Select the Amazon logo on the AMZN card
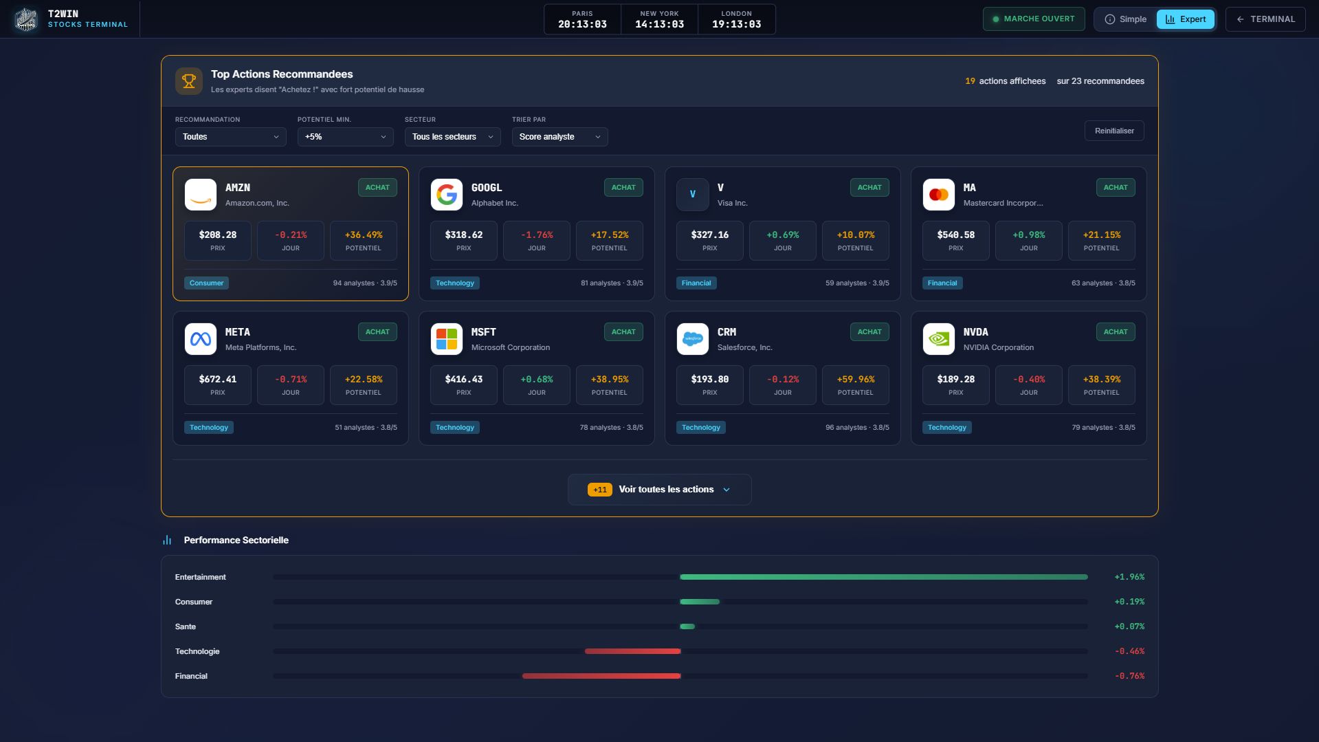The width and height of the screenshot is (1319, 742). 200,195
